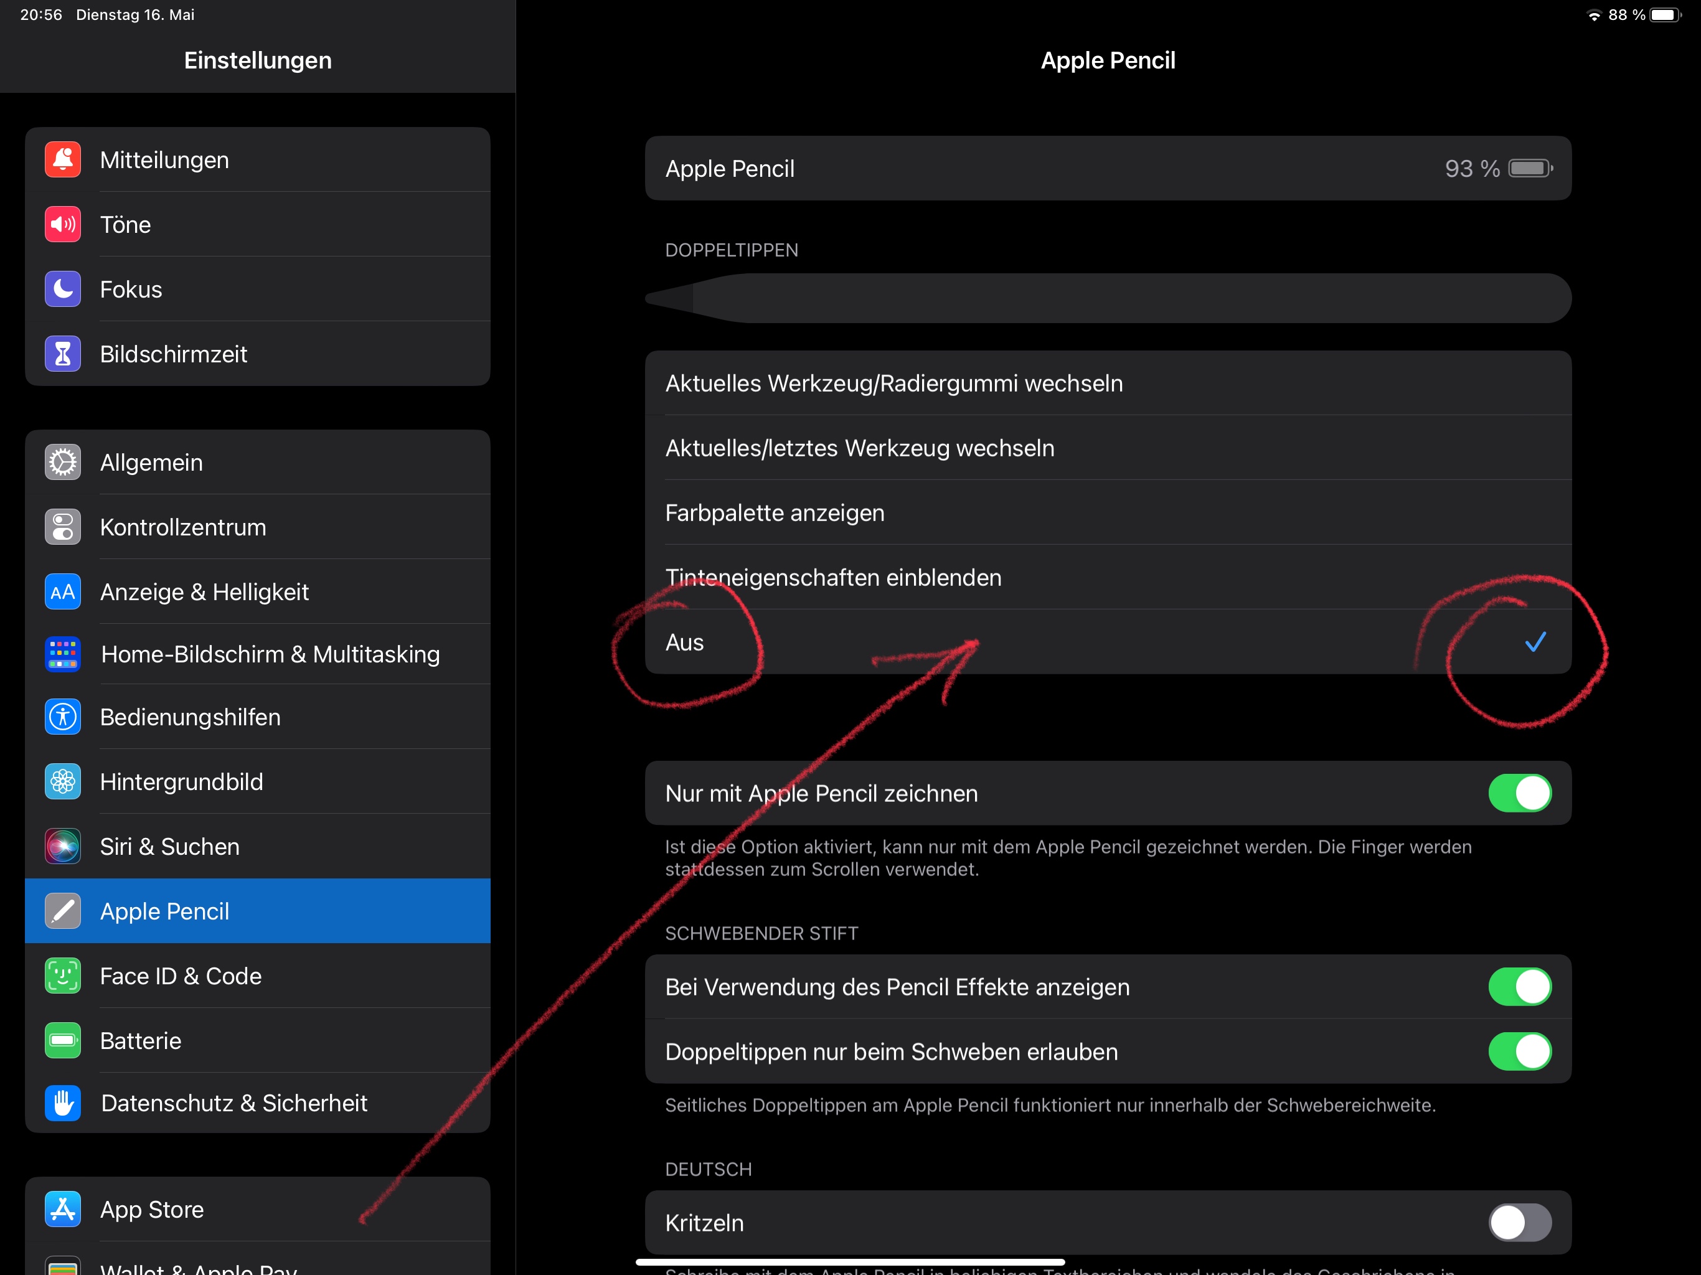This screenshot has width=1701, height=1275.
Task: Open the Fokus moon icon
Action: pos(62,289)
